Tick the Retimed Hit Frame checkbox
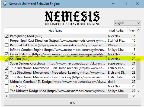This screenshot has width=144, height=107. (7, 45)
